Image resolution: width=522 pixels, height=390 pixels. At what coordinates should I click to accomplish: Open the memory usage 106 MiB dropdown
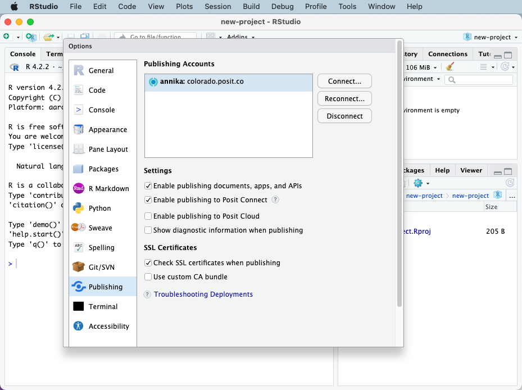click(x=421, y=67)
